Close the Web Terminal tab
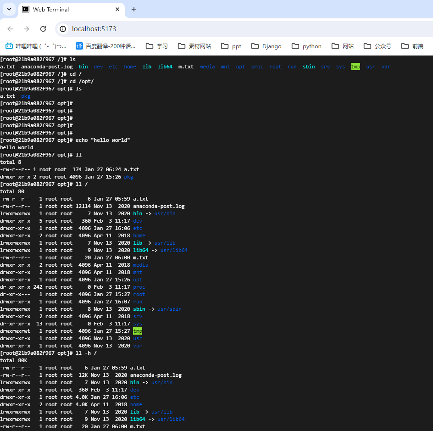 coord(117,9)
